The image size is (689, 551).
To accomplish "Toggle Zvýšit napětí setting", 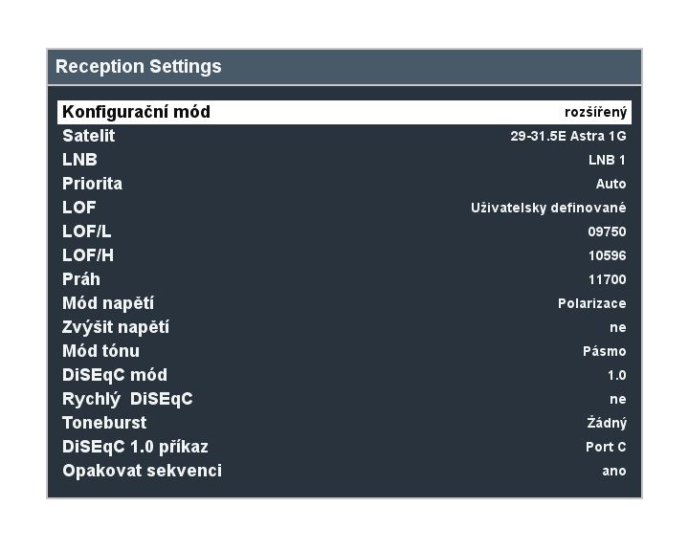I will click(x=344, y=327).
